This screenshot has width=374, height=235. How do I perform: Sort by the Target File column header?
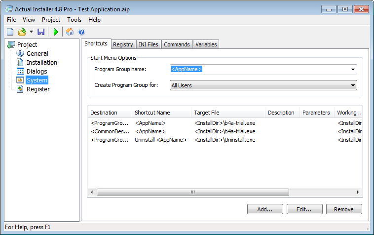228,113
